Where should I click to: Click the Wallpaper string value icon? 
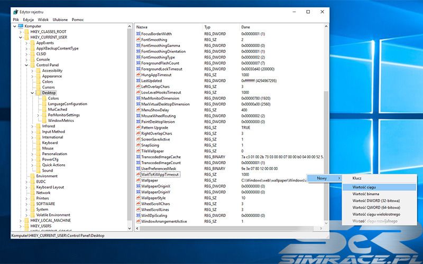(138, 180)
